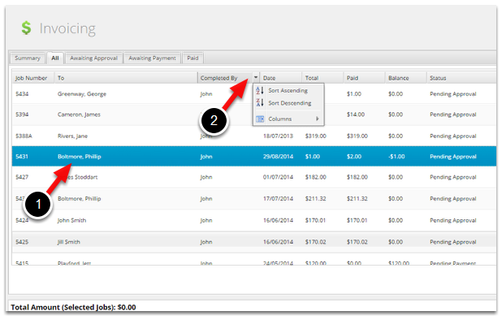Click the Columns grid icon
The width and height of the screenshot is (502, 320).
coord(260,119)
